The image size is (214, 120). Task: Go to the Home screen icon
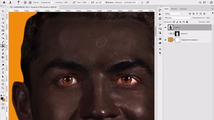point(4,2)
